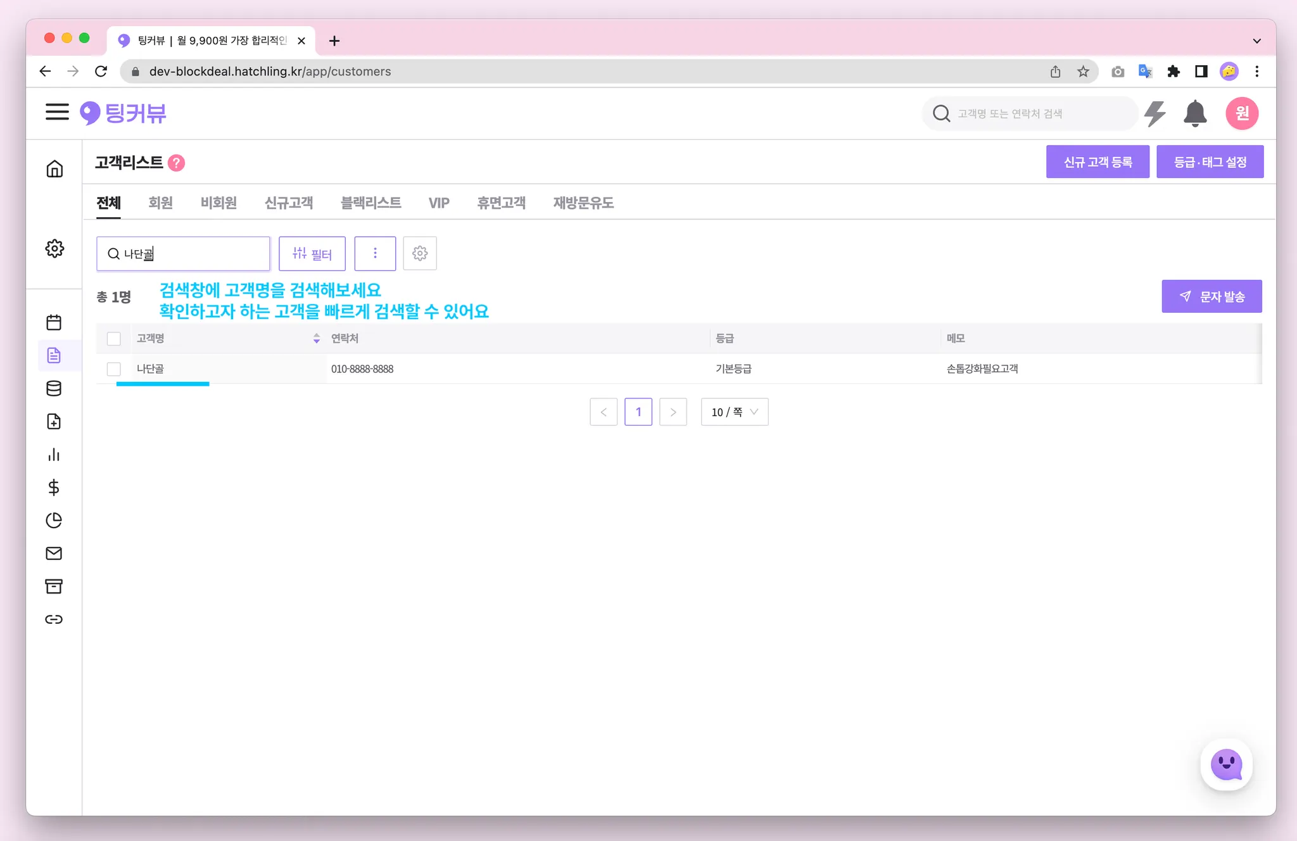Open the bar chart statistics sidebar icon
This screenshot has height=841, width=1297.
click(x=54, y=455)
